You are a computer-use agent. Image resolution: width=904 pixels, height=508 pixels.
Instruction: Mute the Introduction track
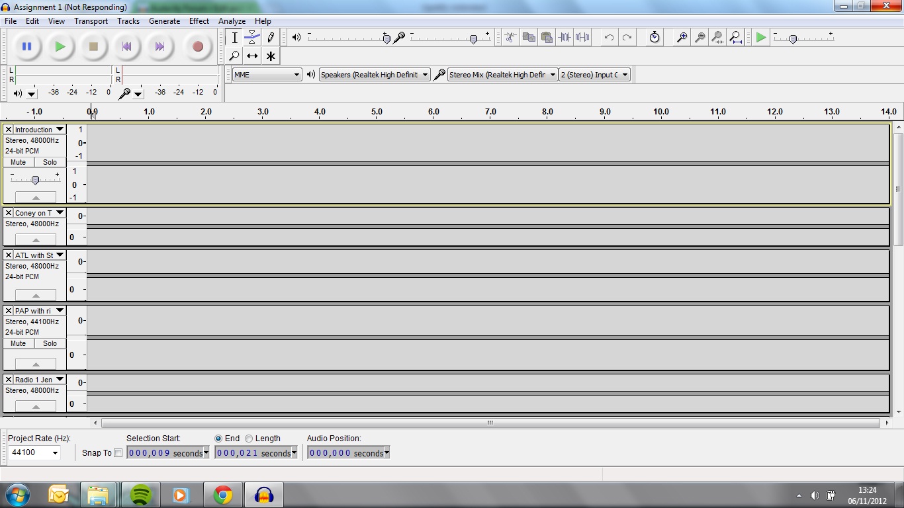[x=18, y=162]
